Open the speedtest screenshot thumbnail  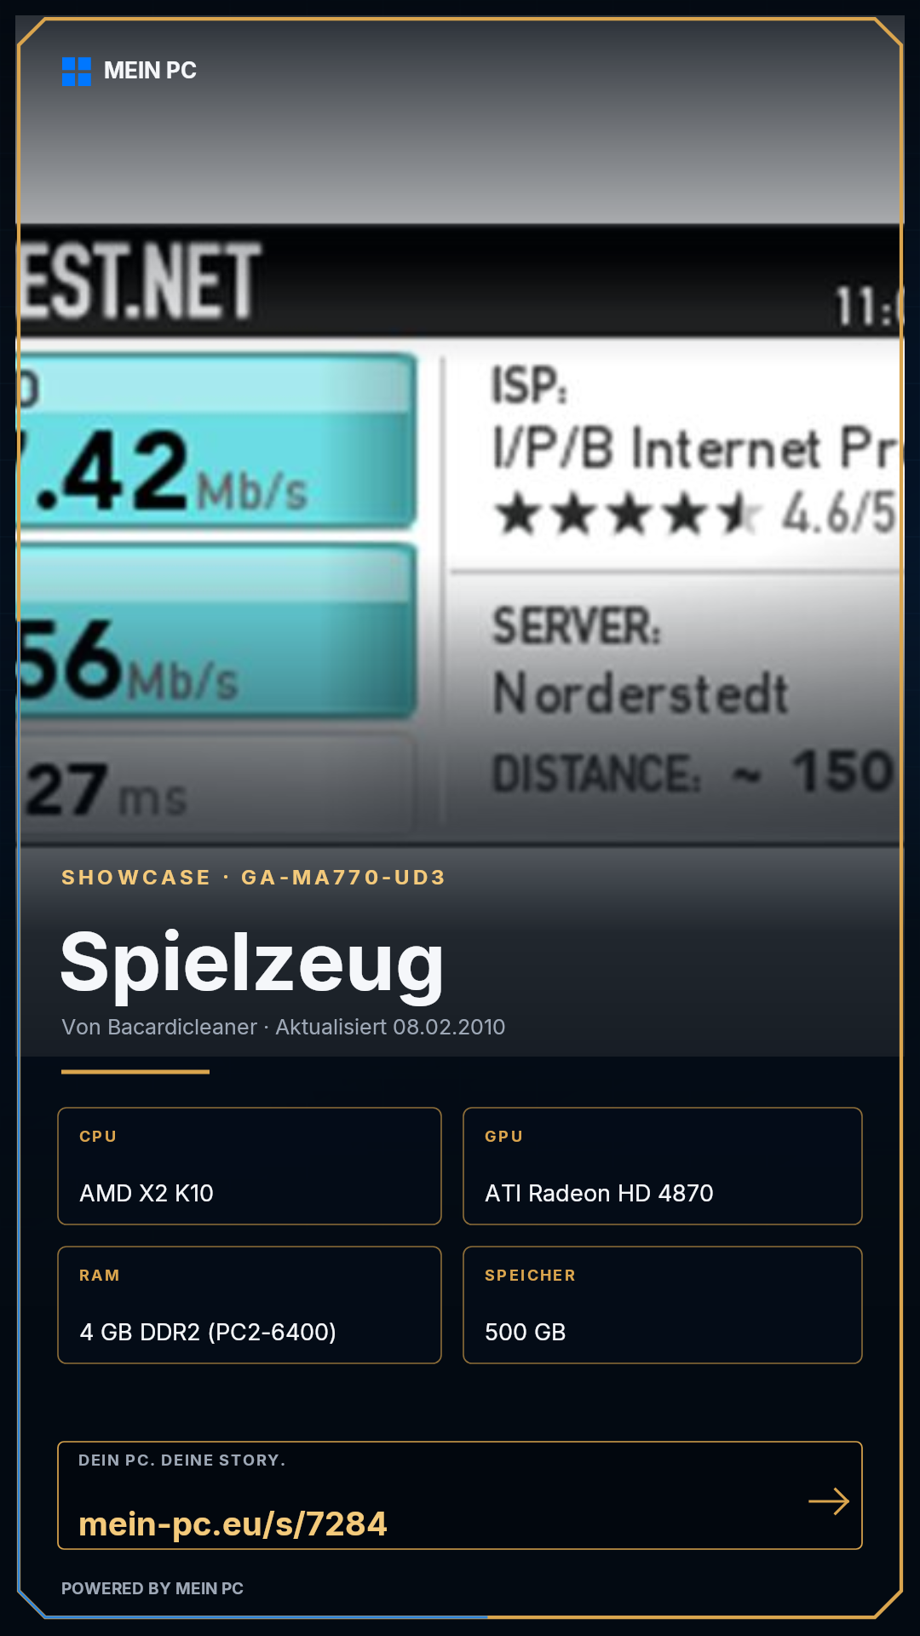pyautogui.click(x=460, y=535)
